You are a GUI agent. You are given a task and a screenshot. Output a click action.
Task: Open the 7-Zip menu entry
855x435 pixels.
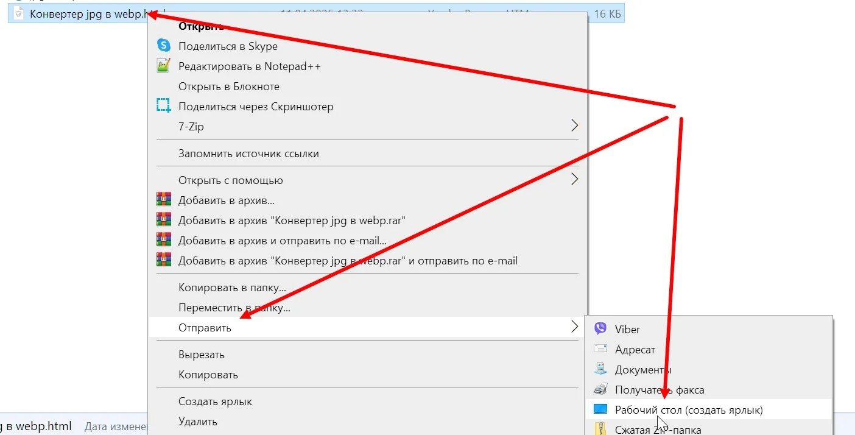191,127
